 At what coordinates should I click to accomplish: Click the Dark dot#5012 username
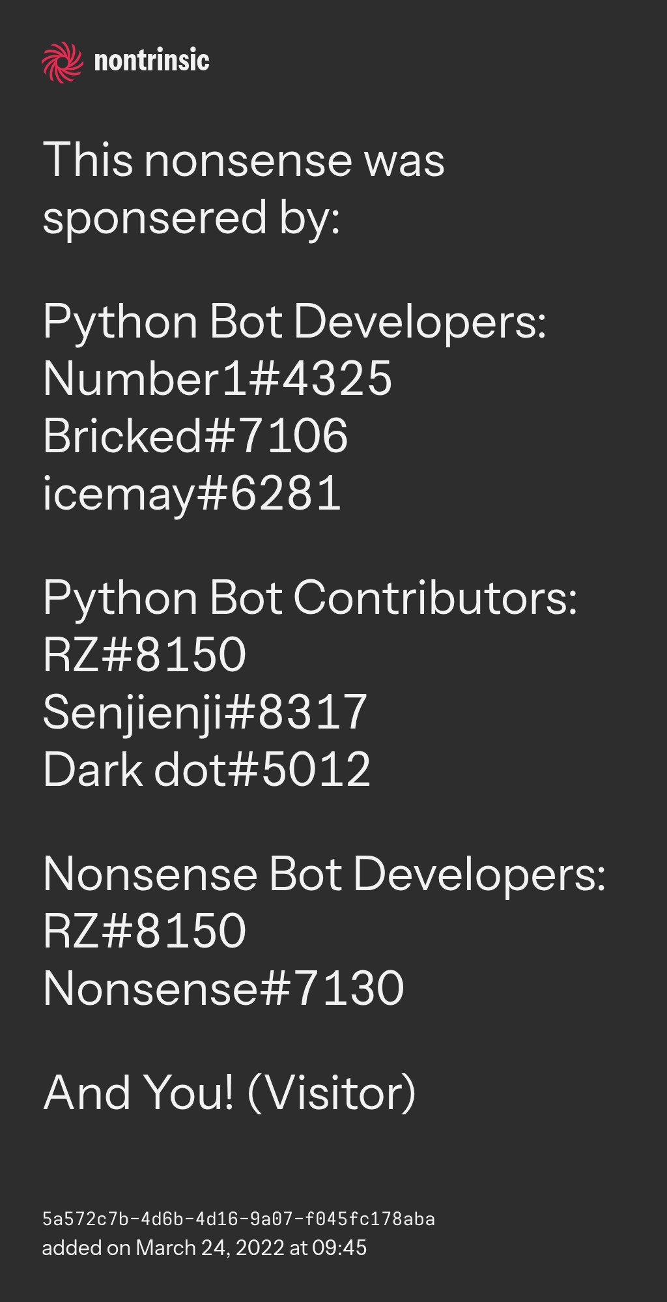click(206, 770)
